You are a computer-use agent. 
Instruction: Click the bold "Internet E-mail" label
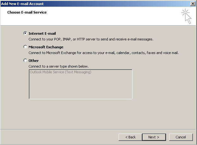[42, 33]
